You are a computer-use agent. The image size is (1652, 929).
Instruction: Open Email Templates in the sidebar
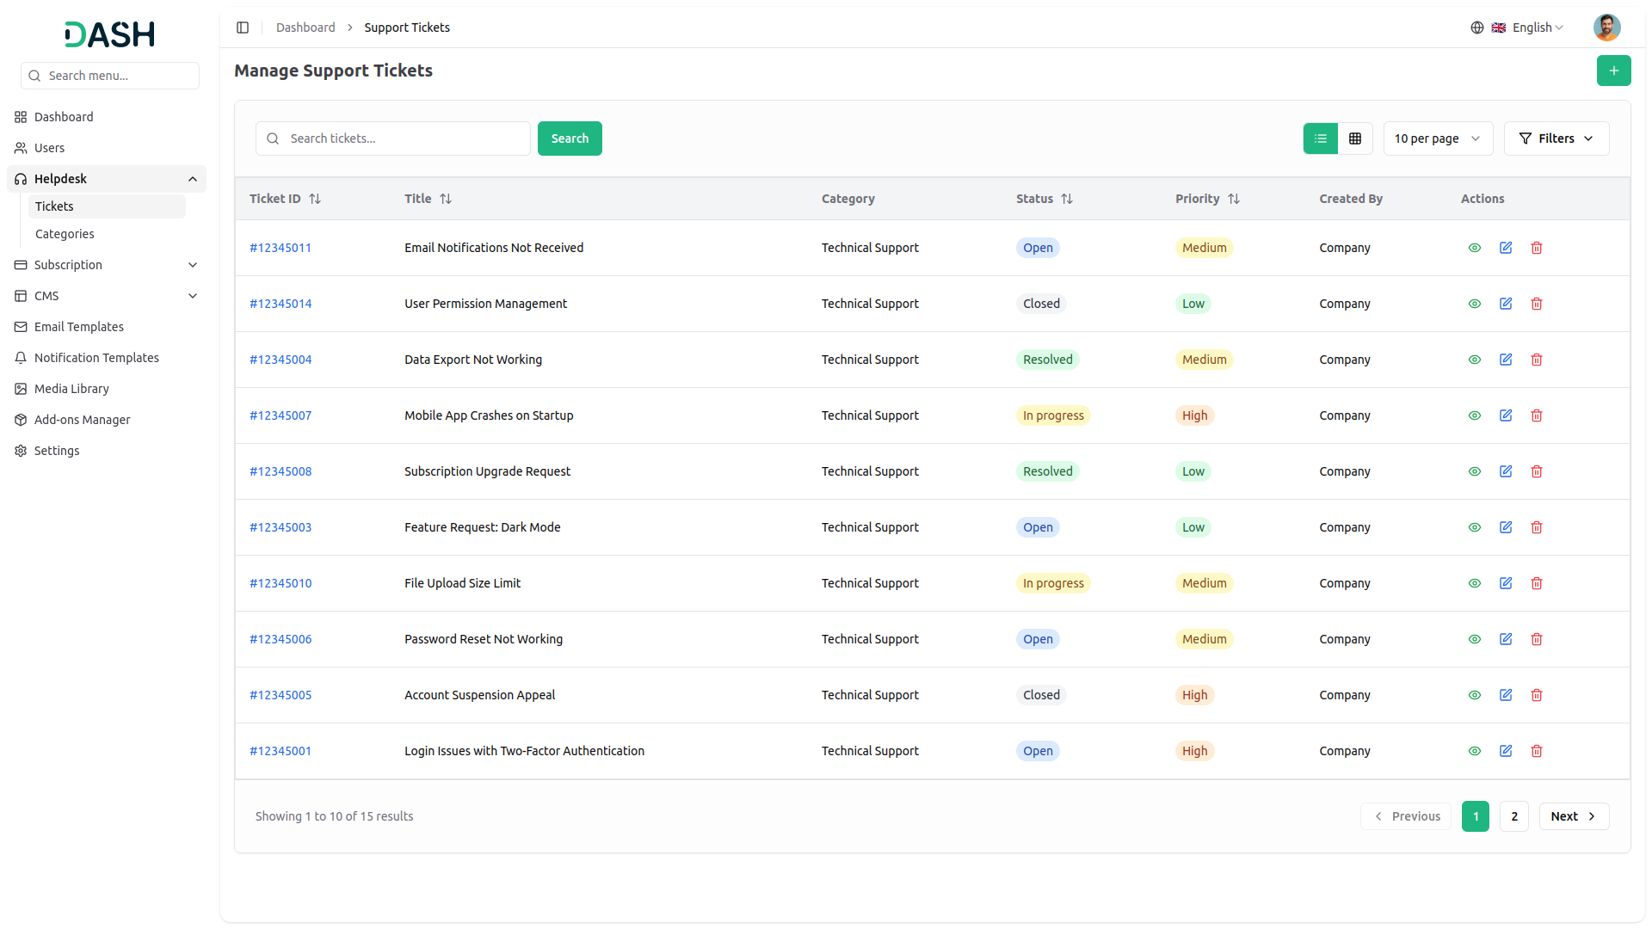click(x=79, y=327)
